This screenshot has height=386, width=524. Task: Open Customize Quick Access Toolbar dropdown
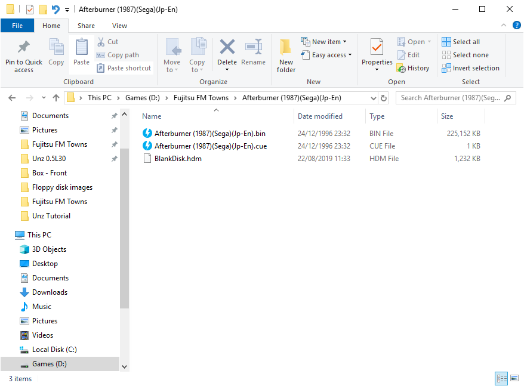point(67,10)
